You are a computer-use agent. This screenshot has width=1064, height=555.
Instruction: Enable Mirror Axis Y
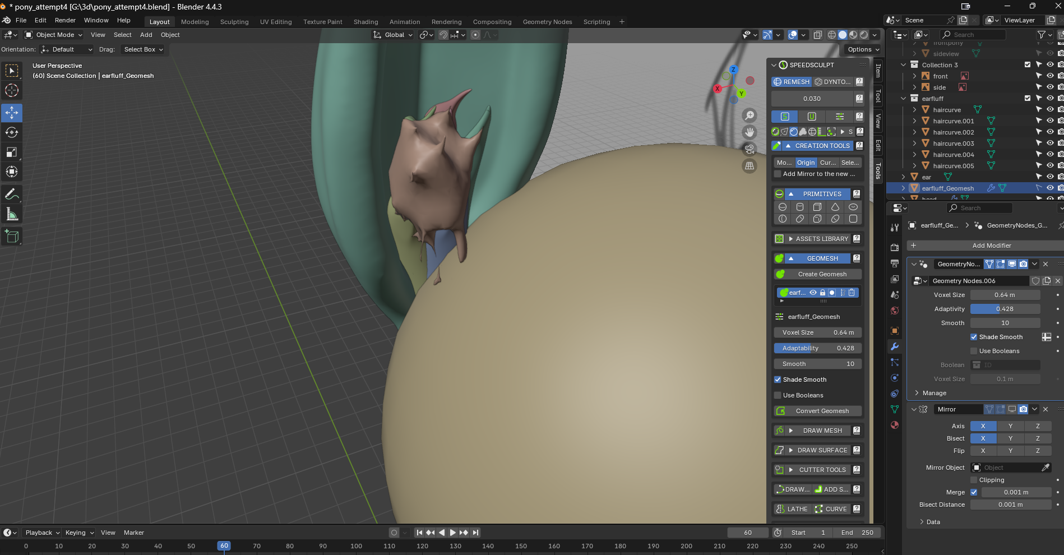point(1010,426)
